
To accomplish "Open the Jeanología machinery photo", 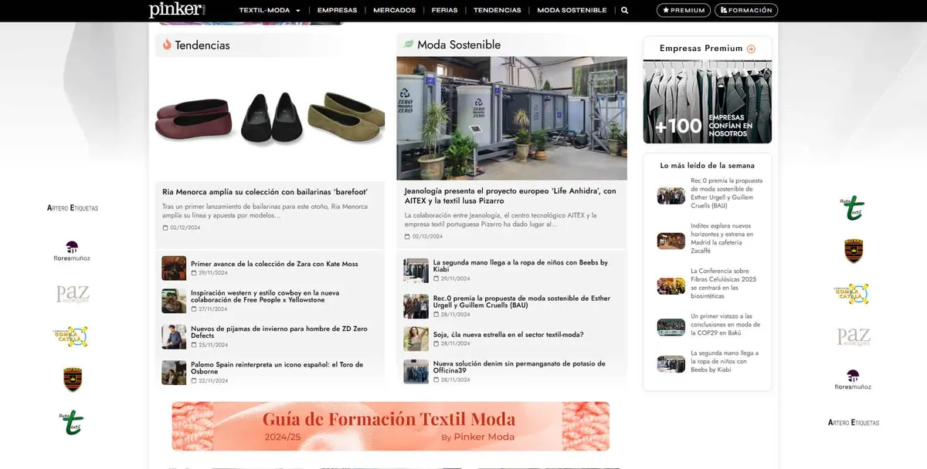I will [511, 118].
